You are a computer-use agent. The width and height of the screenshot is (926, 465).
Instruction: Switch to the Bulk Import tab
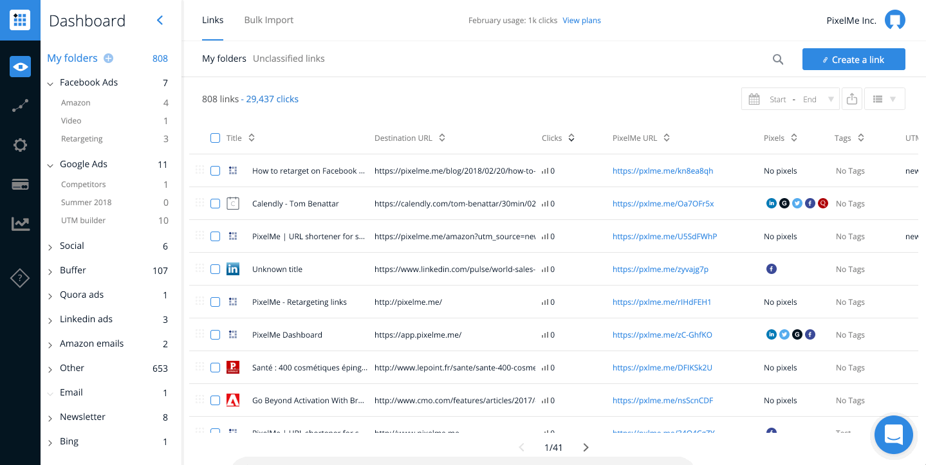[x=269, y=20]
